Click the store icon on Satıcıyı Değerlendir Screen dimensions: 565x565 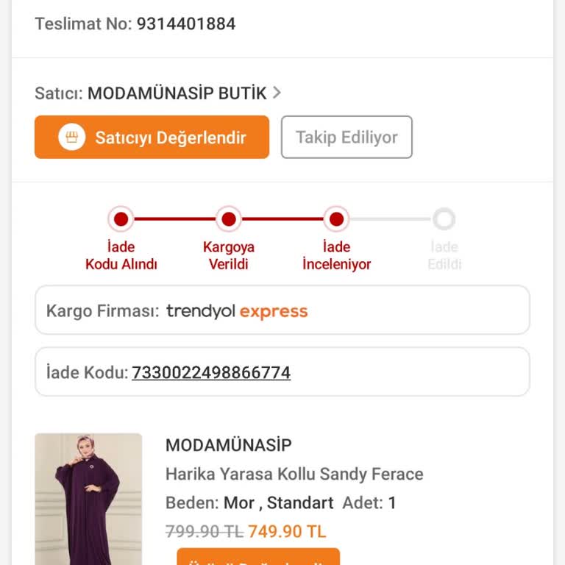pyautogui.click(x=72, y=137)
